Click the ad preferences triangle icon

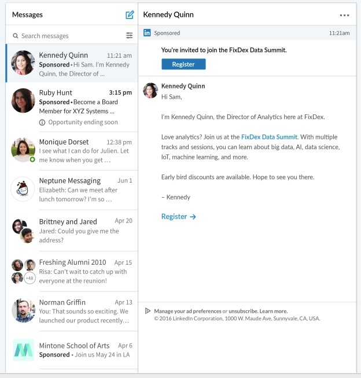coord(148,311)
